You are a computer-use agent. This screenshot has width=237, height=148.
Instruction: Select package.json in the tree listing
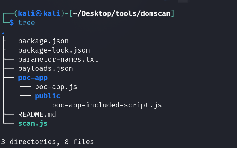click(x=43, y=41)
